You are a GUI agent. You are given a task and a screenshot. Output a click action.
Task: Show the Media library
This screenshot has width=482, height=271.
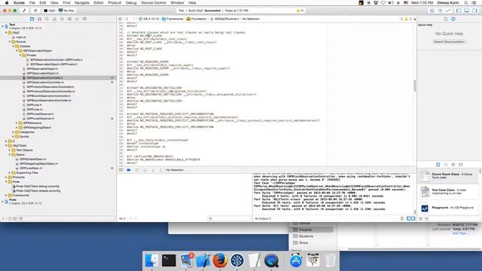point(460,165)
